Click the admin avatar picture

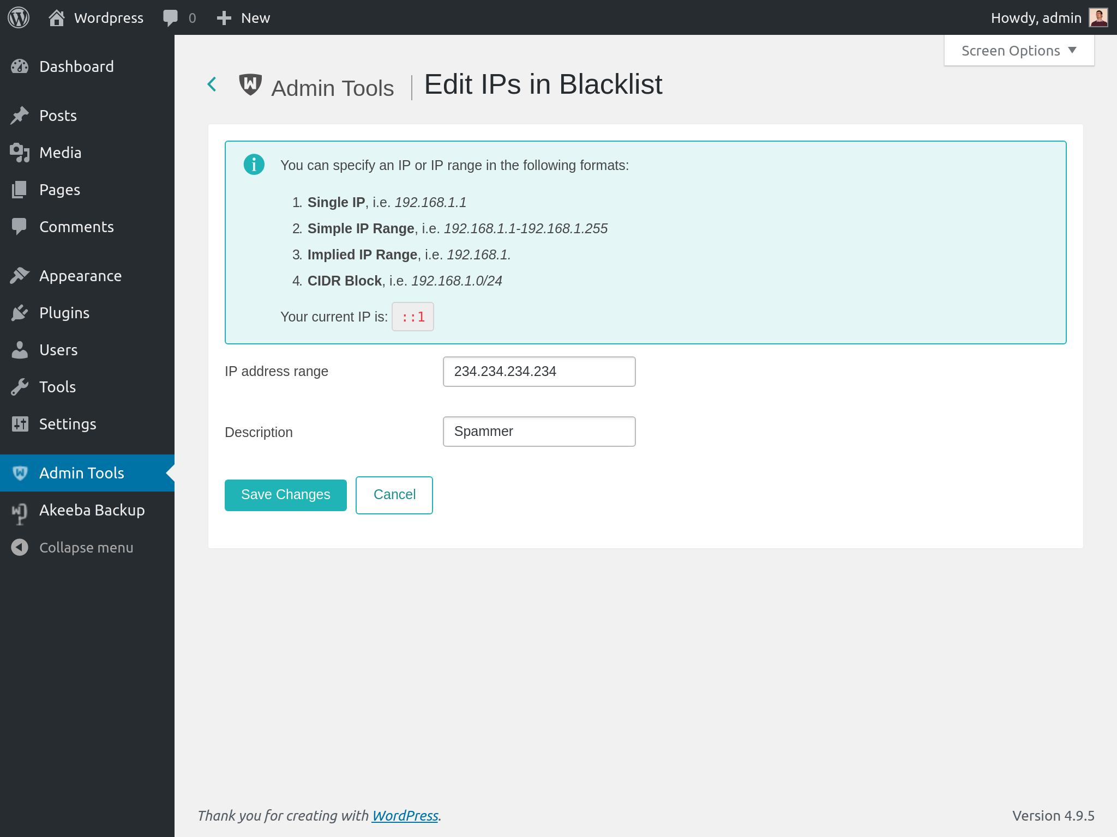pyautogui.click(x=1098, y=17)
